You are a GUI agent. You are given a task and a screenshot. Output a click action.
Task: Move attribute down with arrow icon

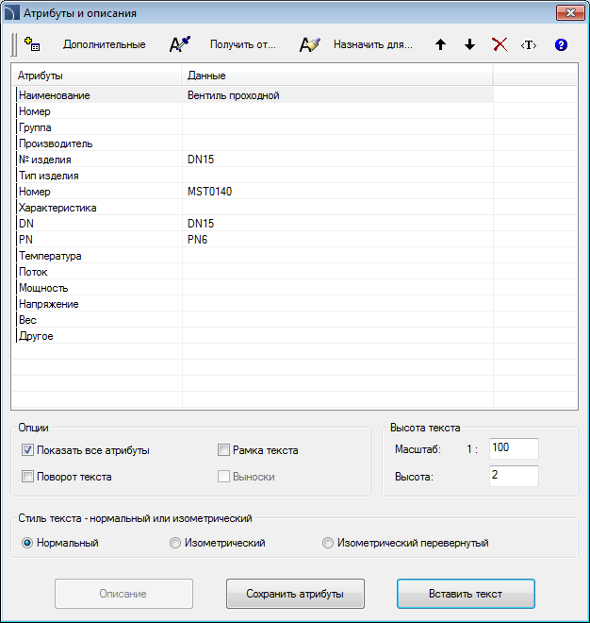(x=469, y=44)
